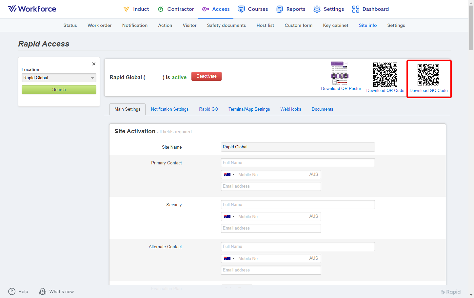Image resolution: width=474 pixels, height=298 pixels.
Task: Click Download GO Code link
Action: tap(428, 91)
